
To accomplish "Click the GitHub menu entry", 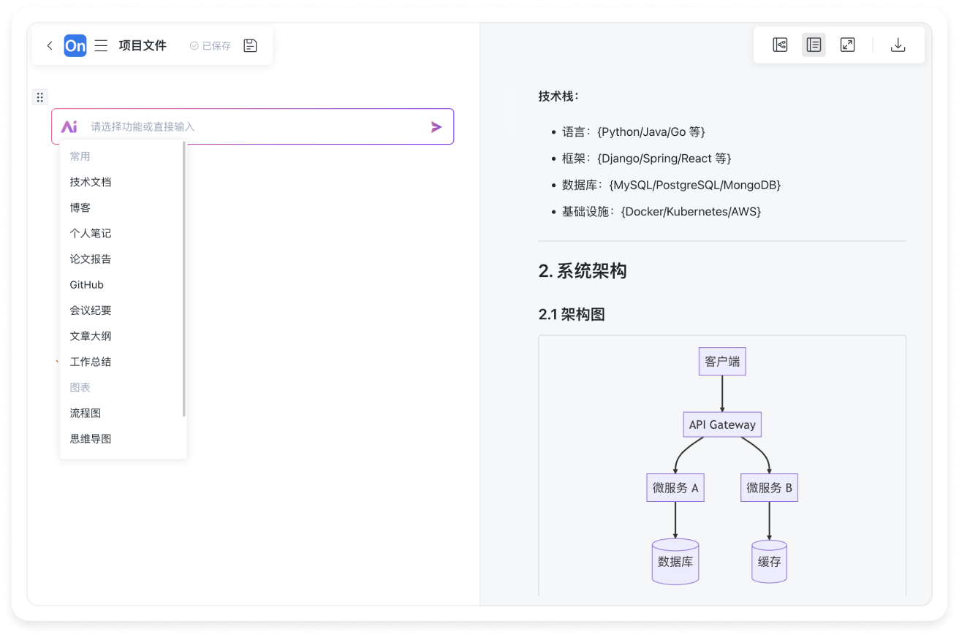I will 88,284.
